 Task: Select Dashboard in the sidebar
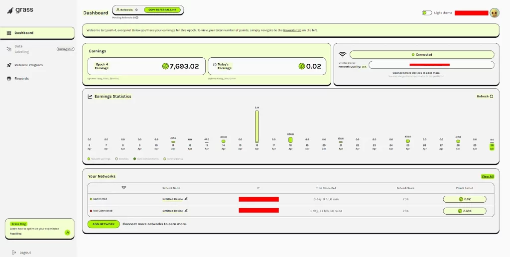[23, 33]
